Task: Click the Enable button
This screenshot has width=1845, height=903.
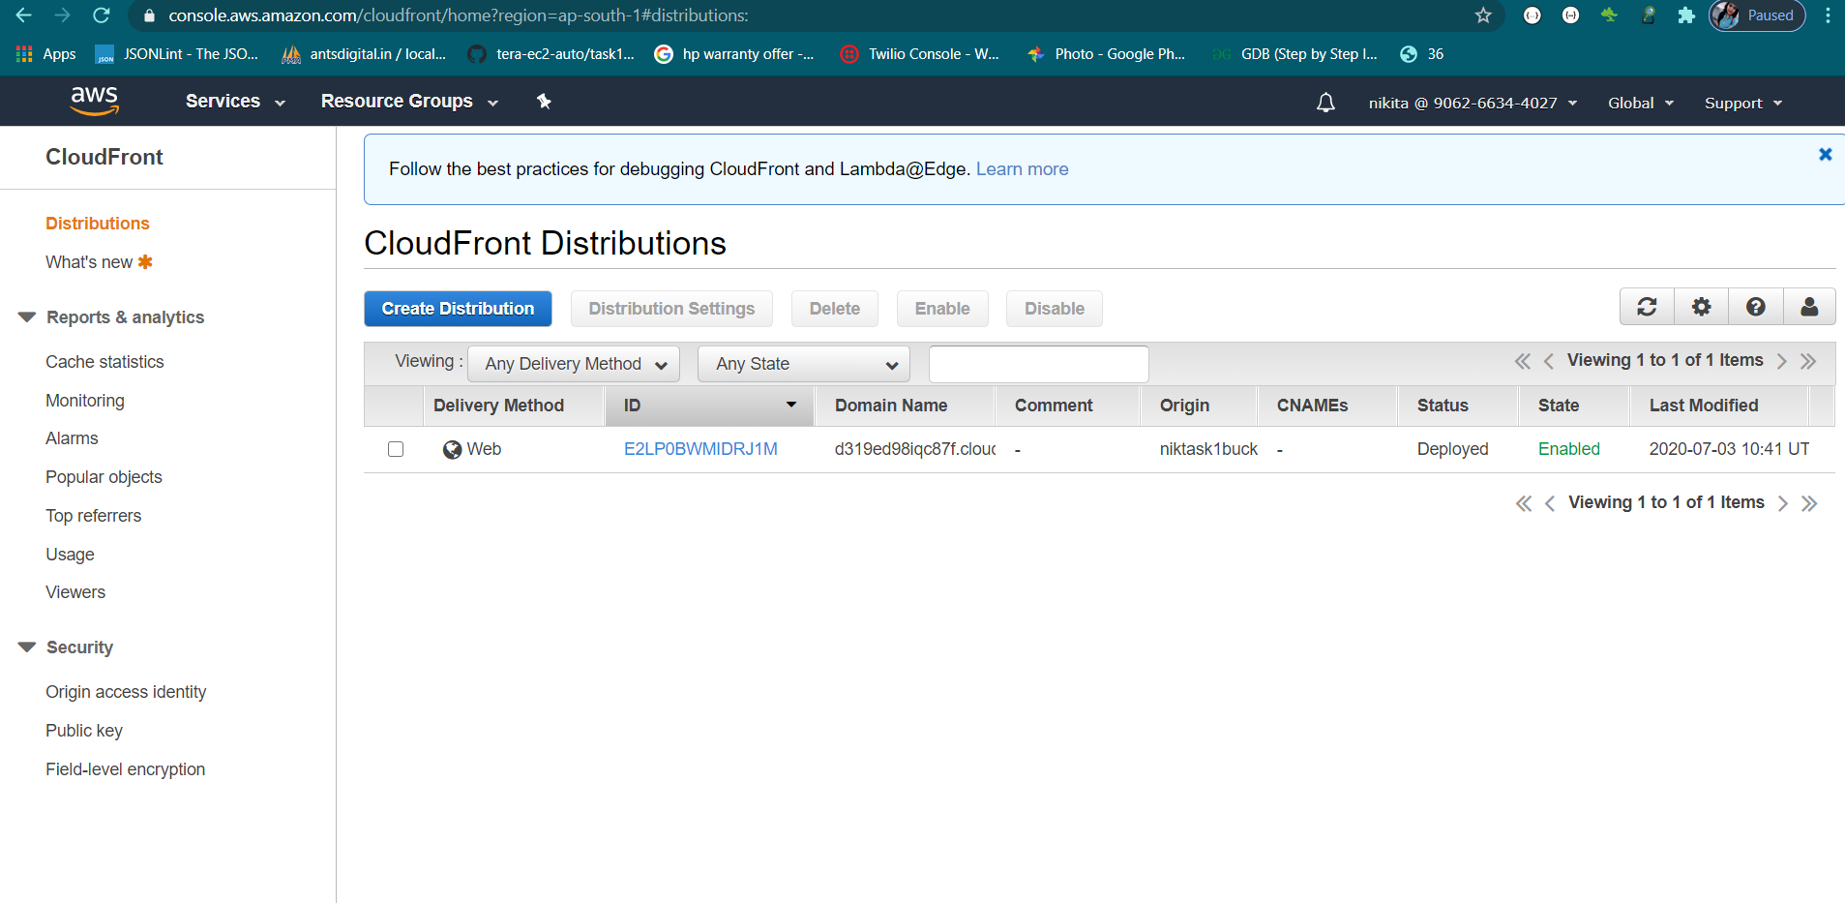Action: 942,309
